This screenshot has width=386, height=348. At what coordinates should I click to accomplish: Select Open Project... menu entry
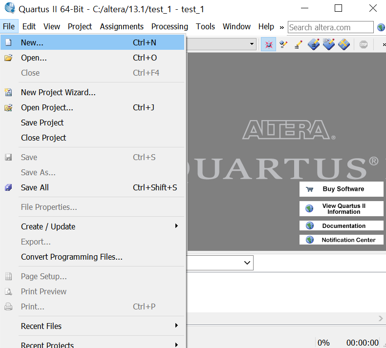[92, 108]
